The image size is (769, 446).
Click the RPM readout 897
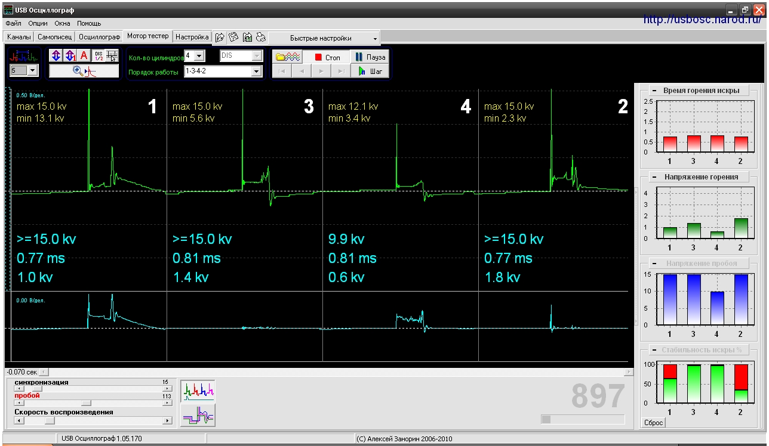598,397
